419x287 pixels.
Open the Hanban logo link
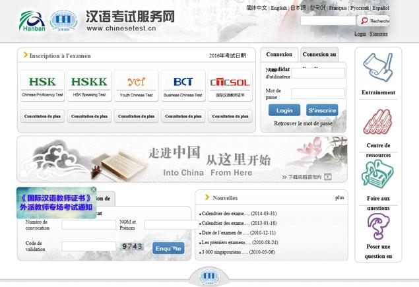32,21
